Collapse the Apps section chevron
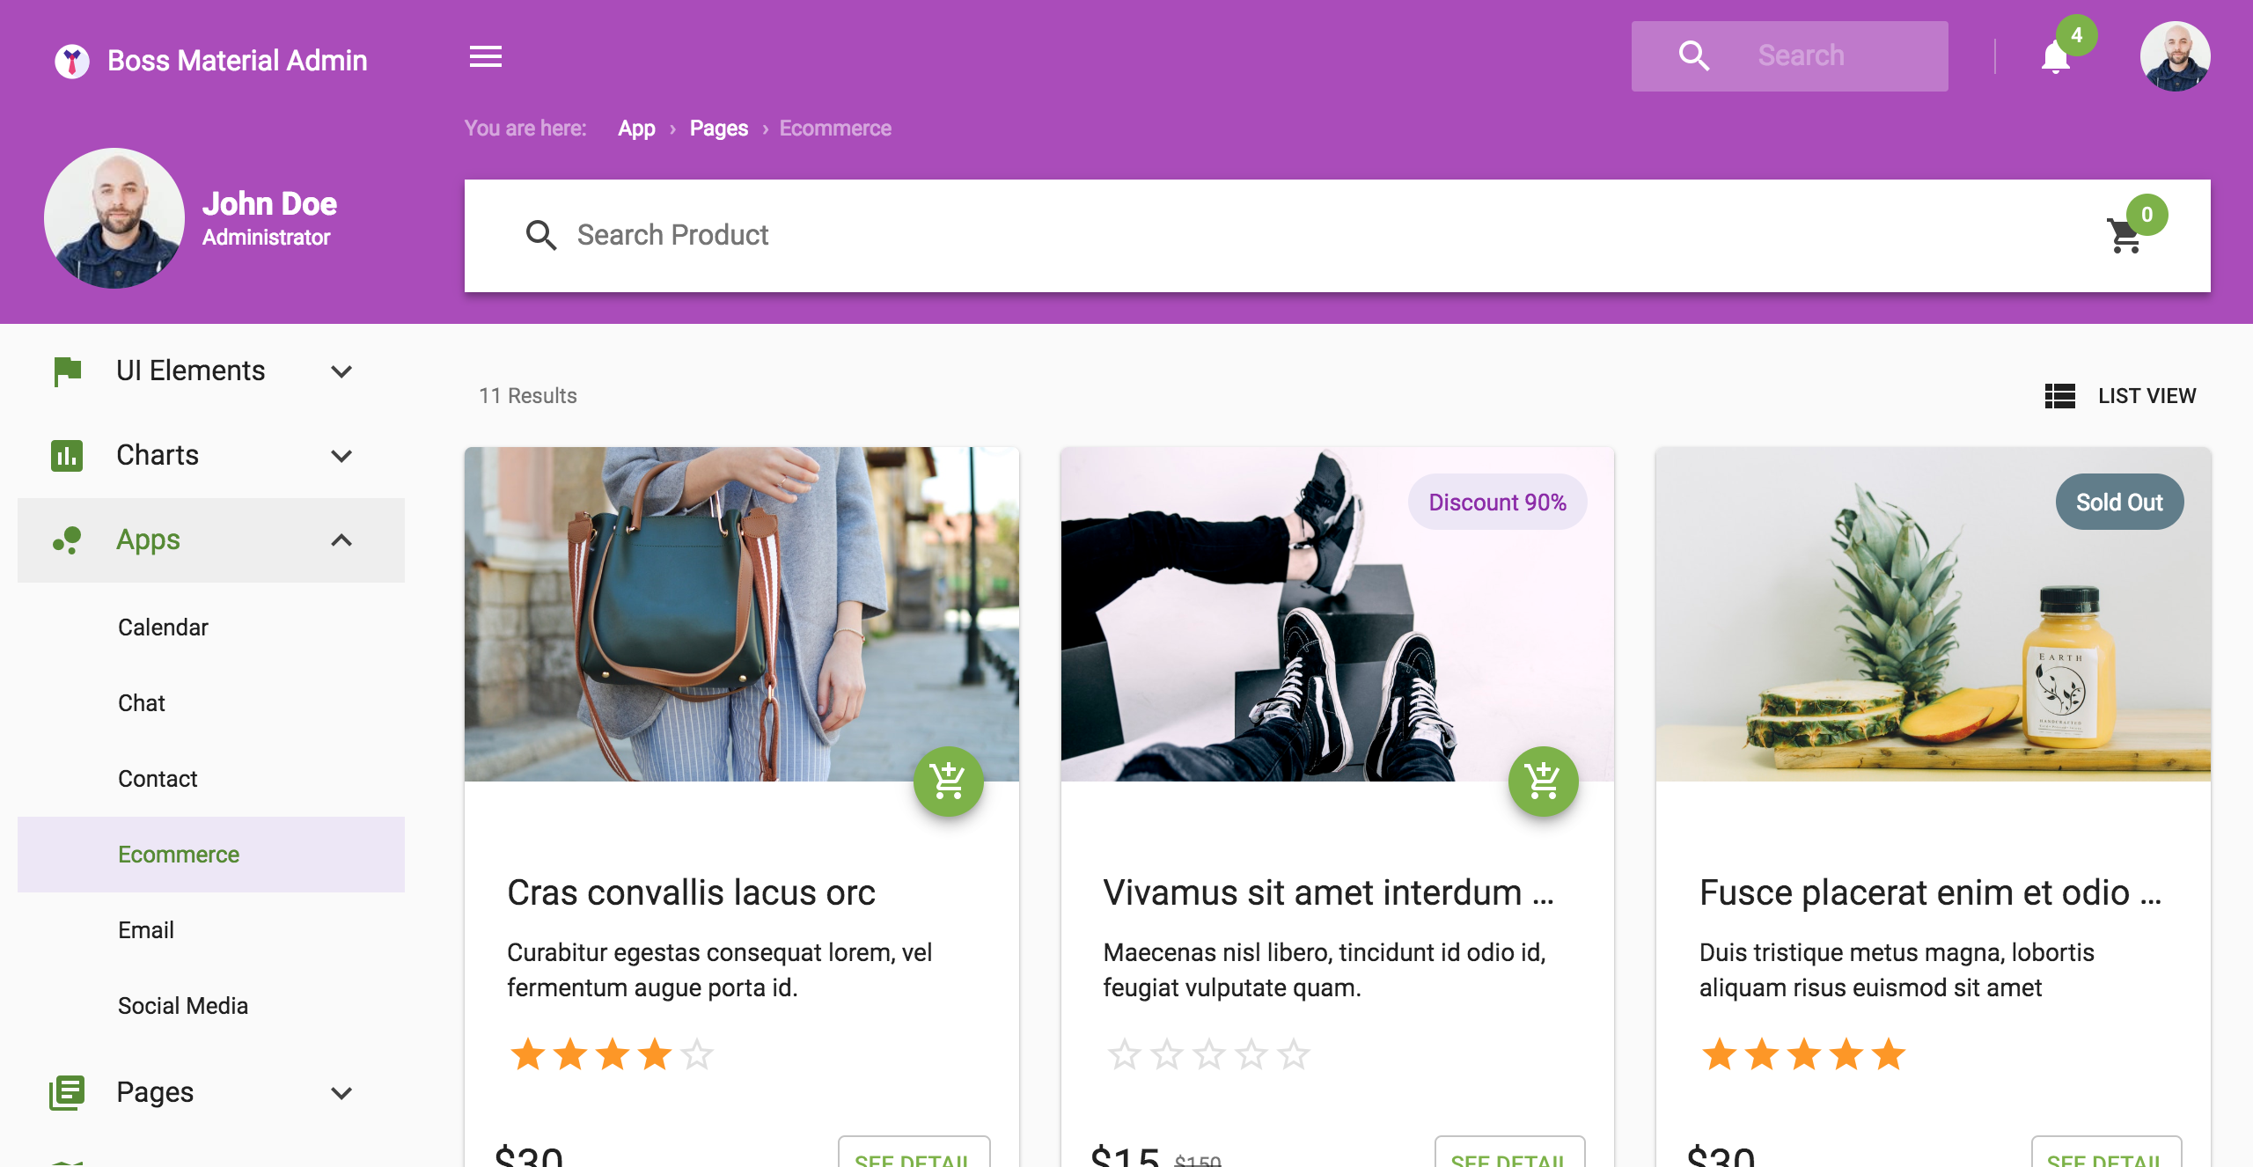The image size is (2253, 1167). point(341,539)
